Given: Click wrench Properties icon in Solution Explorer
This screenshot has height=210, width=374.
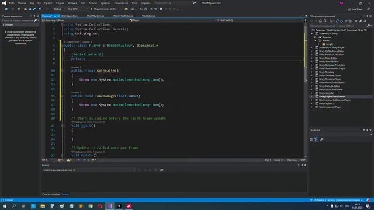Looking at the screenshot, I should tap(361, 21).
